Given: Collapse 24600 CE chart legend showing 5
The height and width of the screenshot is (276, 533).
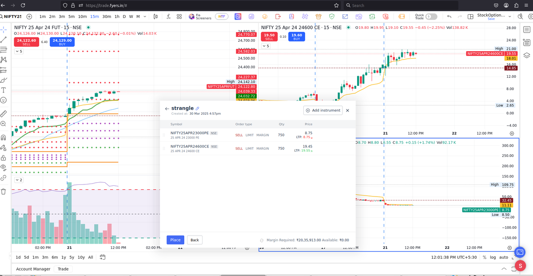Looking at the screenshot, I should tap(265, 46).
